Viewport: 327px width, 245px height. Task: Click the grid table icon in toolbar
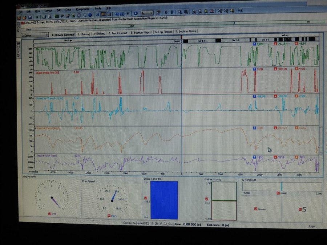109,15
